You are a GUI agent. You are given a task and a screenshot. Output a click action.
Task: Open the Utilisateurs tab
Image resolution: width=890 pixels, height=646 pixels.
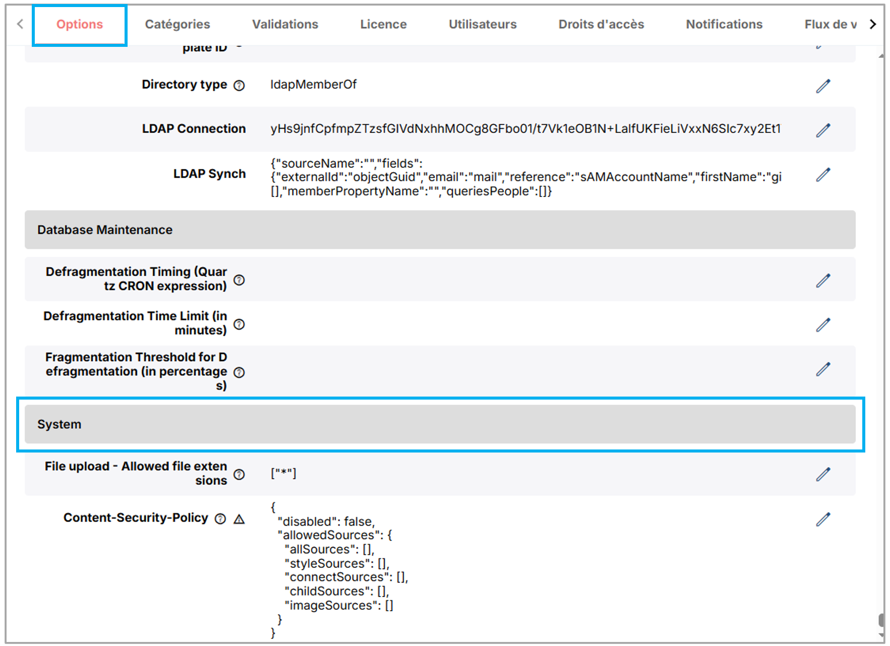tap(483, 24)
